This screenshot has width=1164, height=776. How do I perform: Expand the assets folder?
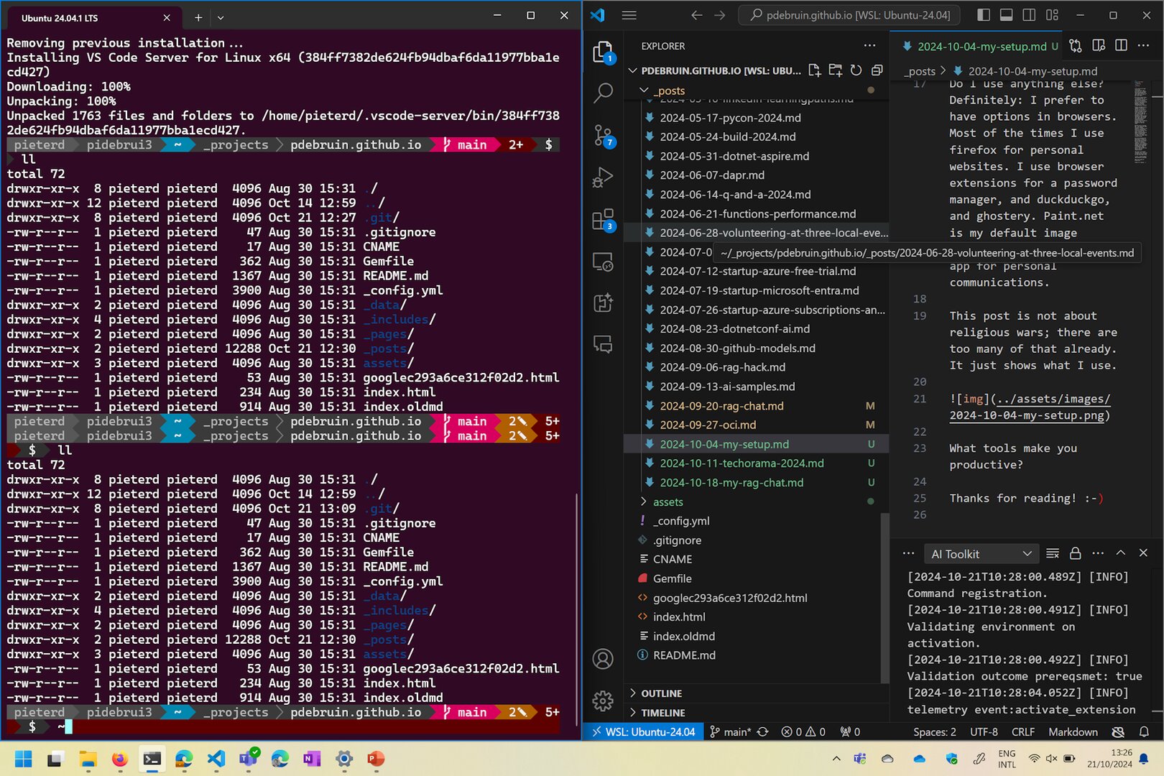click(x=643, y=502)
